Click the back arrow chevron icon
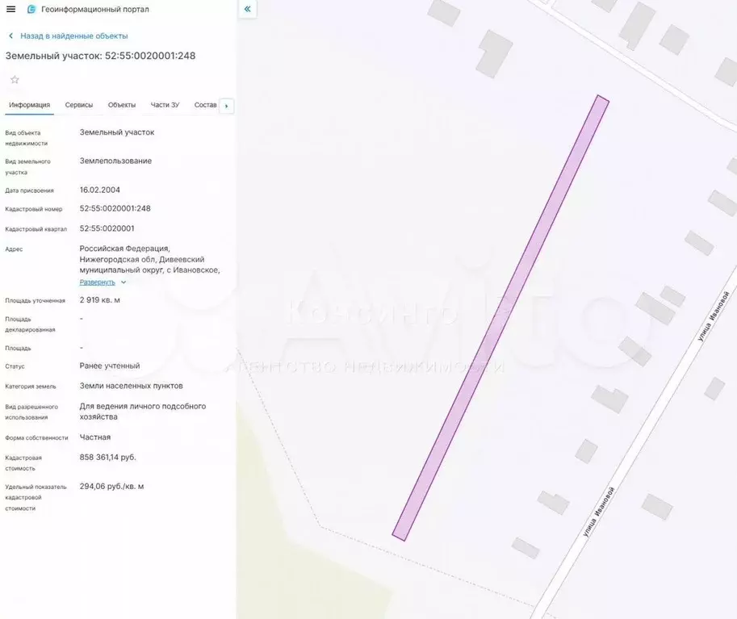 (x=10, y=36)
